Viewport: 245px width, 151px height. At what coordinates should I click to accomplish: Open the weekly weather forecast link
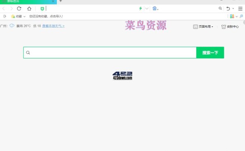pos(53,26)
